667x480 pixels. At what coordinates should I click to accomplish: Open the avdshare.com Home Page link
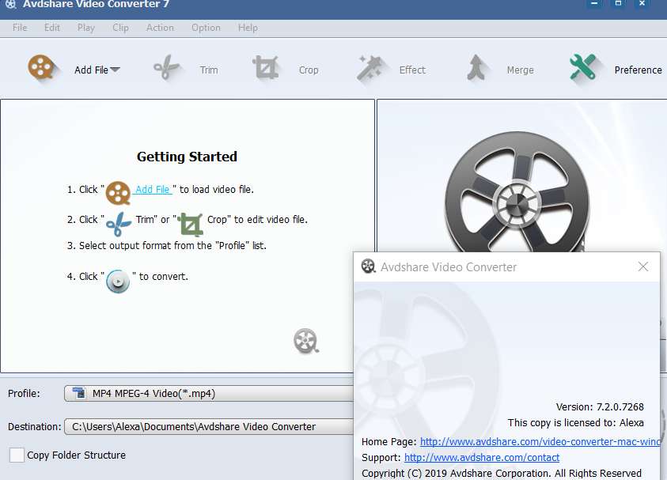540,442
